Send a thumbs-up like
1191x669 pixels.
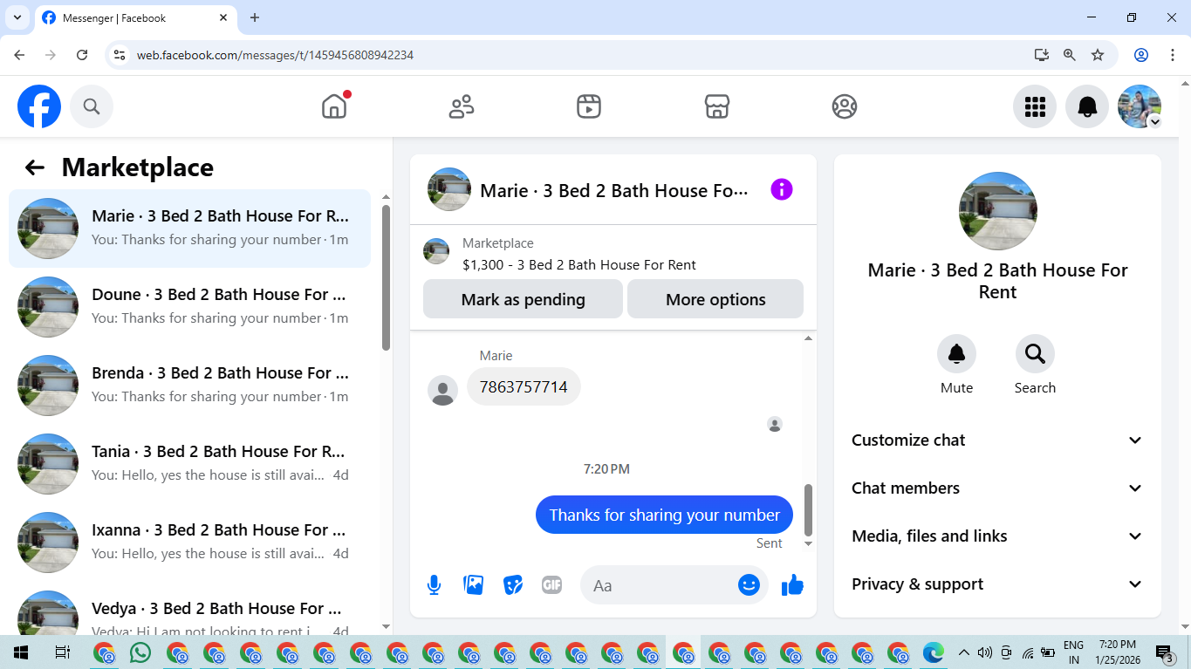pos(792,585)
